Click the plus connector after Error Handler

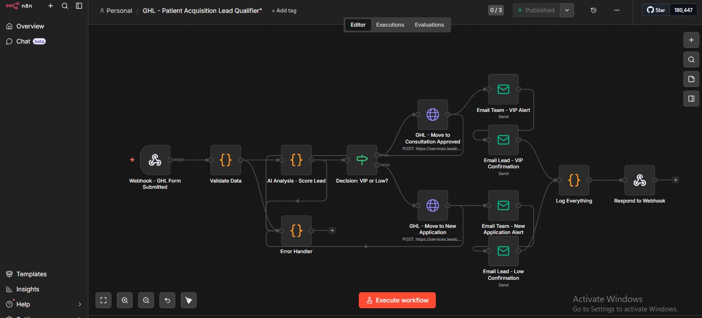coord(332,231)
